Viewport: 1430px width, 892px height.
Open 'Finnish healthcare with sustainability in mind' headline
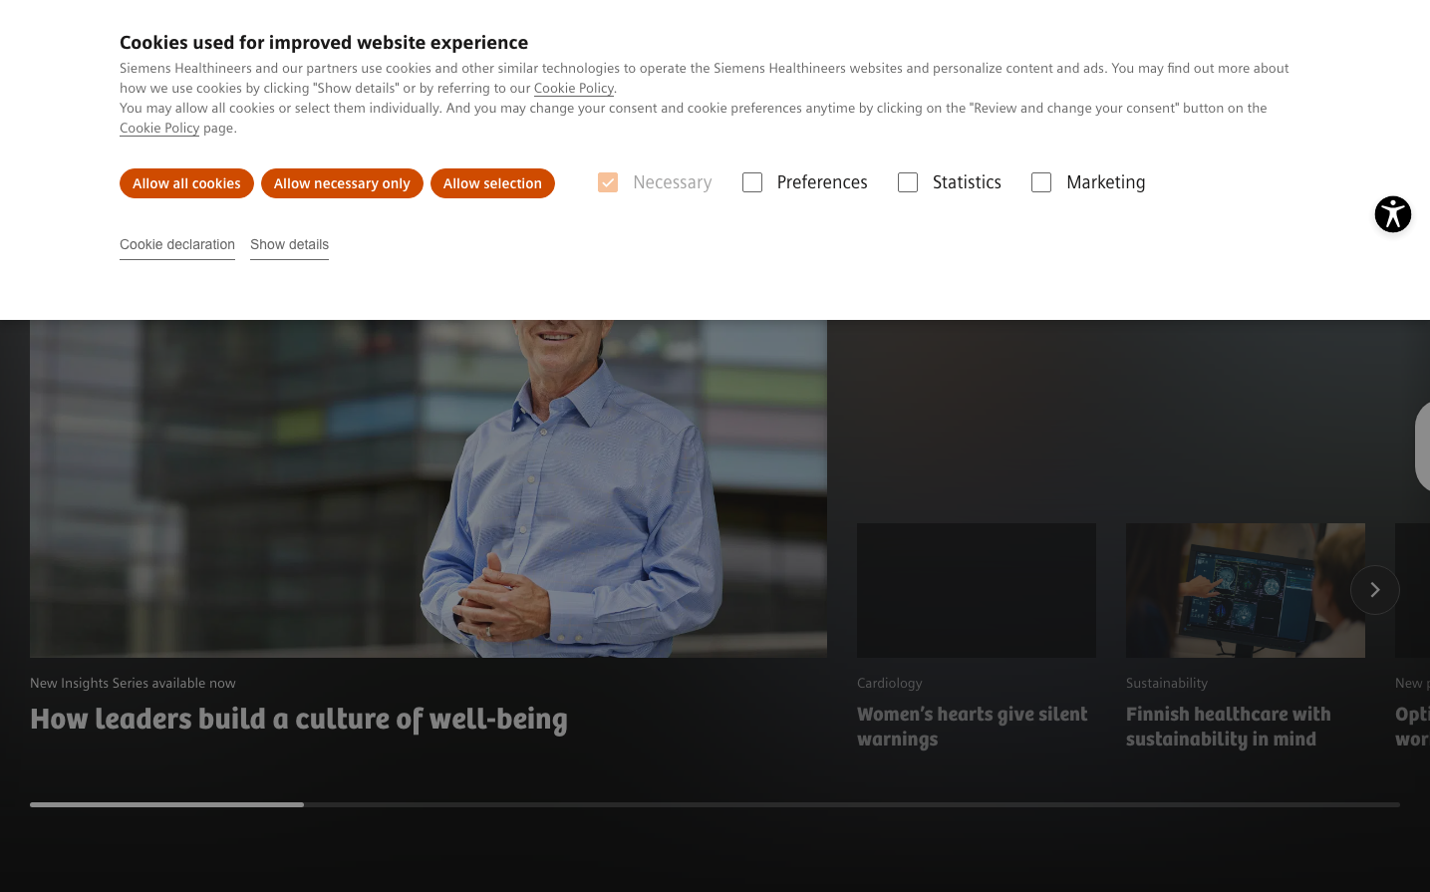tap(1228, 727)
